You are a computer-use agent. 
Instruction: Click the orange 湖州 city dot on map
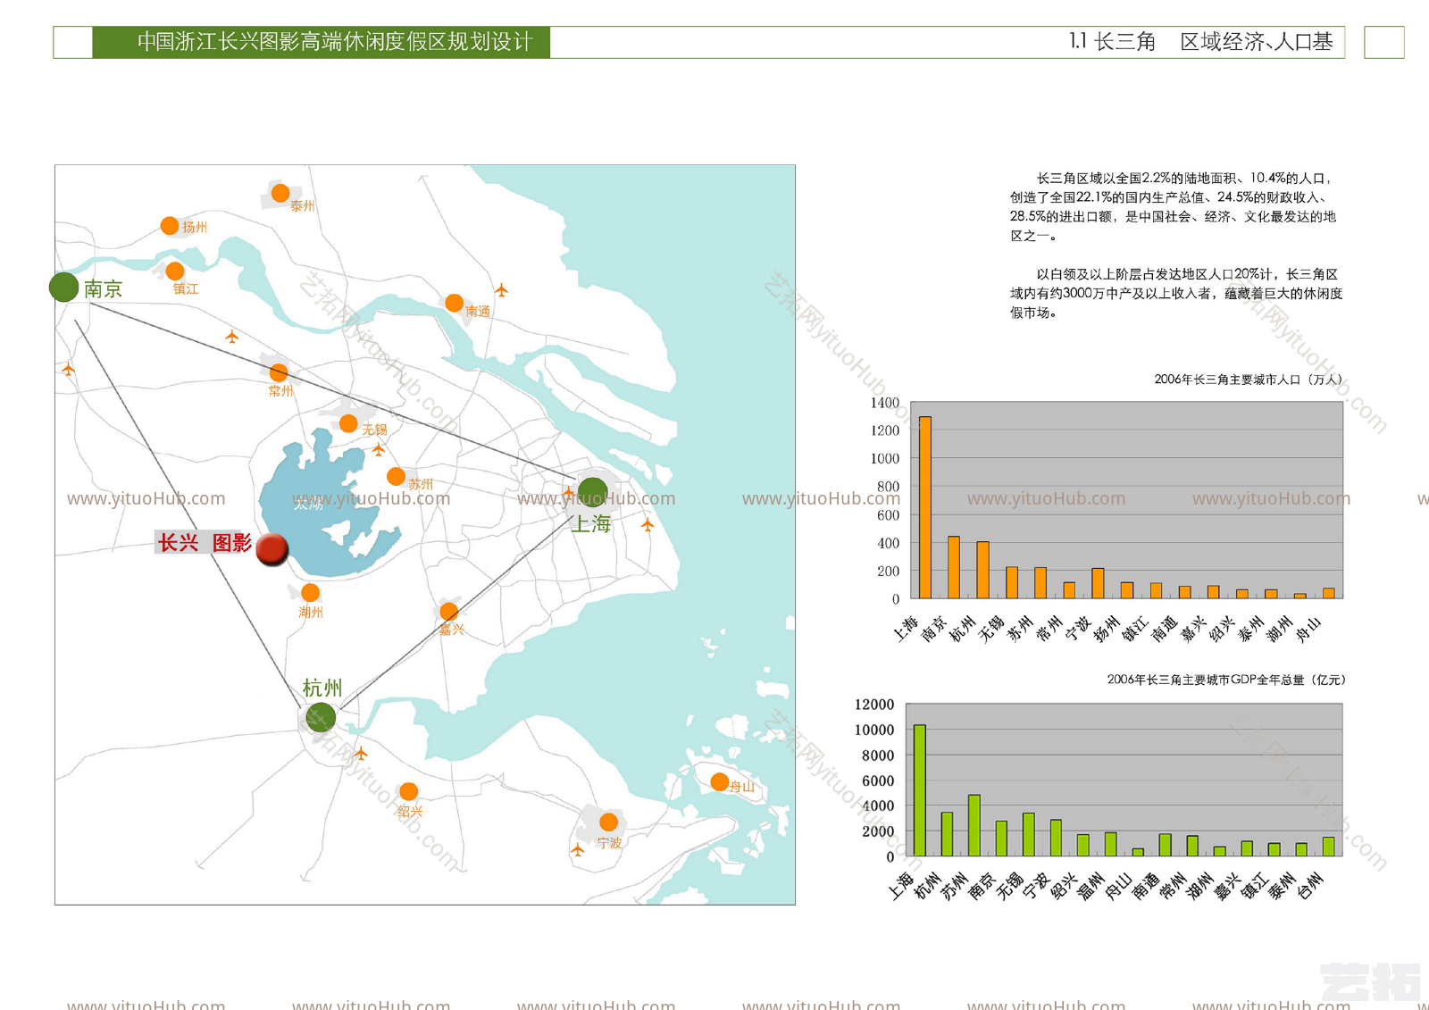(x=310, y=592)
